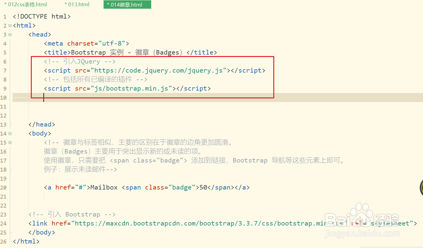Screen dimensions: 423x248
Task: Place cursor on highlighted empty line 10
Action: (x=218, y=97)
